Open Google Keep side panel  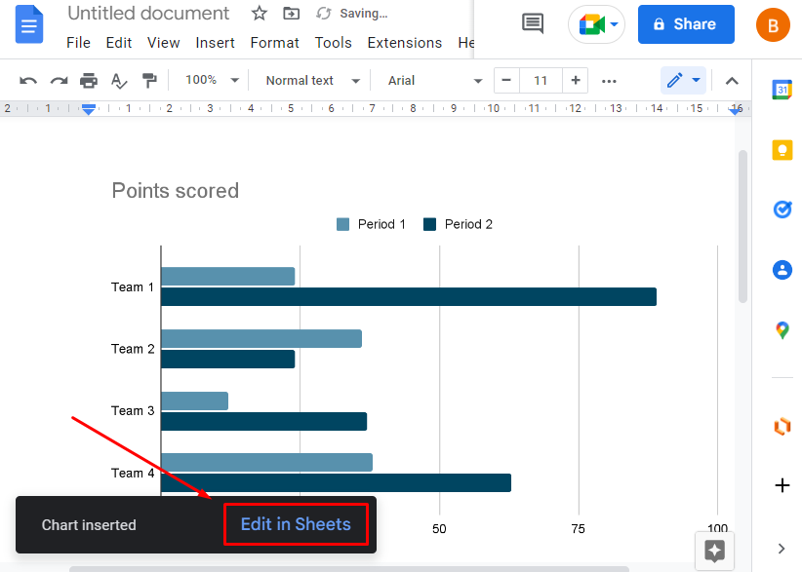pos(782,150)
